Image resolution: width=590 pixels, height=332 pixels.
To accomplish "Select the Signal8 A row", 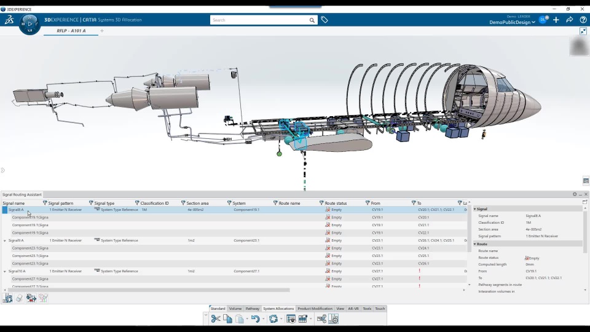I will click(x=234, y=210).
